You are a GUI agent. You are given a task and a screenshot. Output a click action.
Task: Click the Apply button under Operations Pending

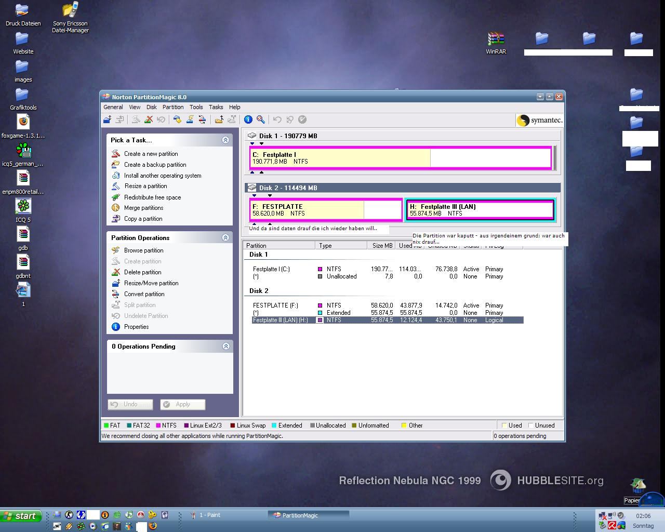click(183, 404)
